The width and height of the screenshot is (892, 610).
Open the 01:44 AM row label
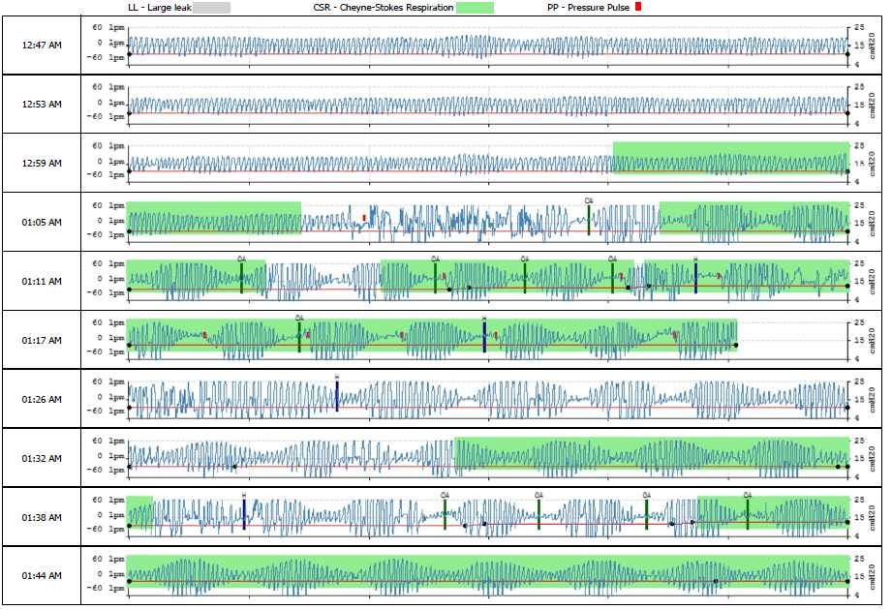[x=42, y=575]
